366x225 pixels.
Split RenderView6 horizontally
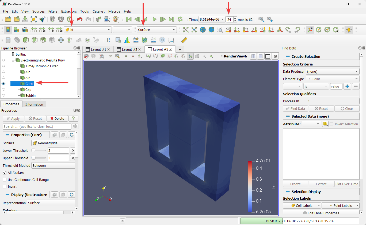coord(253,56)
